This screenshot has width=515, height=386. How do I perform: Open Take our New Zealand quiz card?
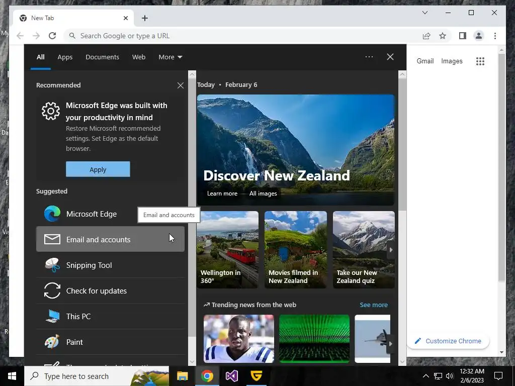click(364, 250)
